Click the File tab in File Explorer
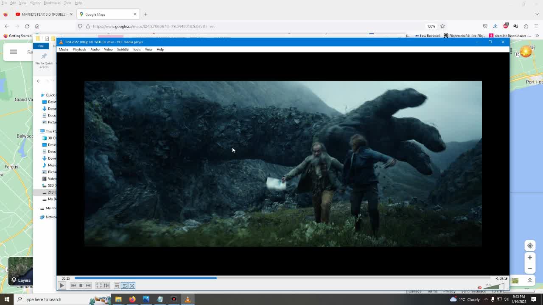This screenshot has width=543, height=305. (x=41, y=46)
